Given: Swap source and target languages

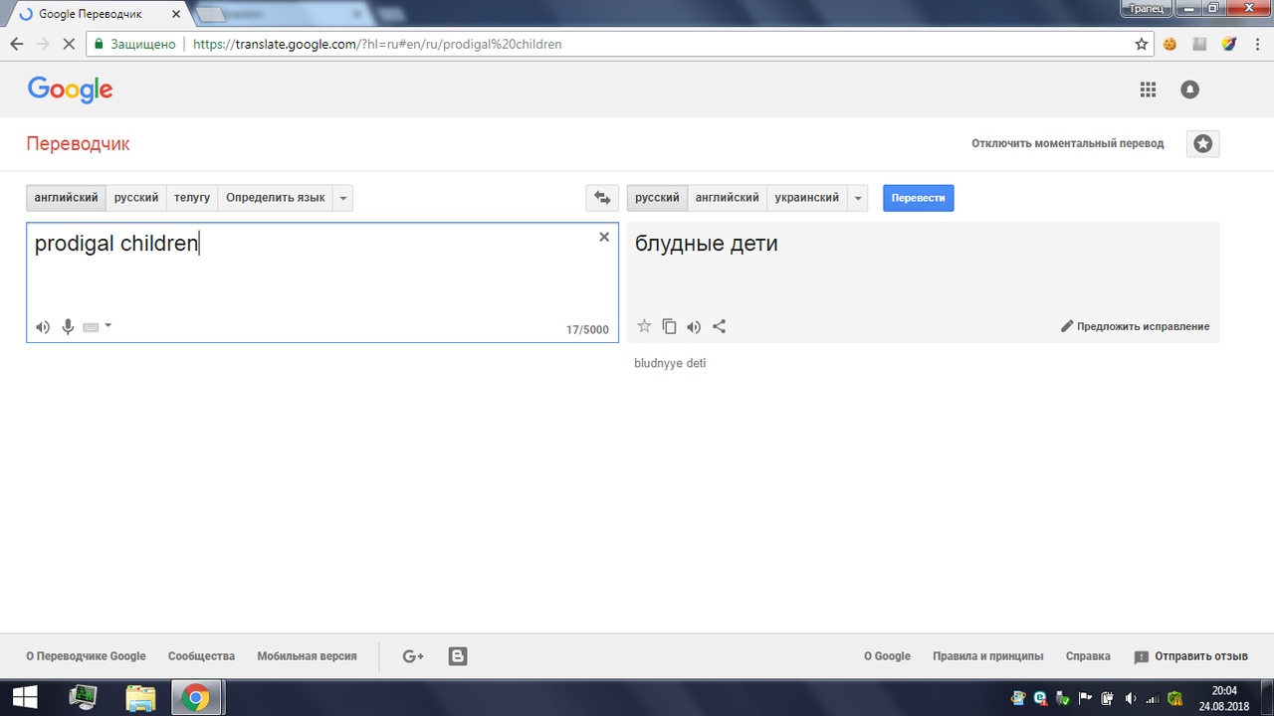Looking at the screenshot, I should coord(602,198).
